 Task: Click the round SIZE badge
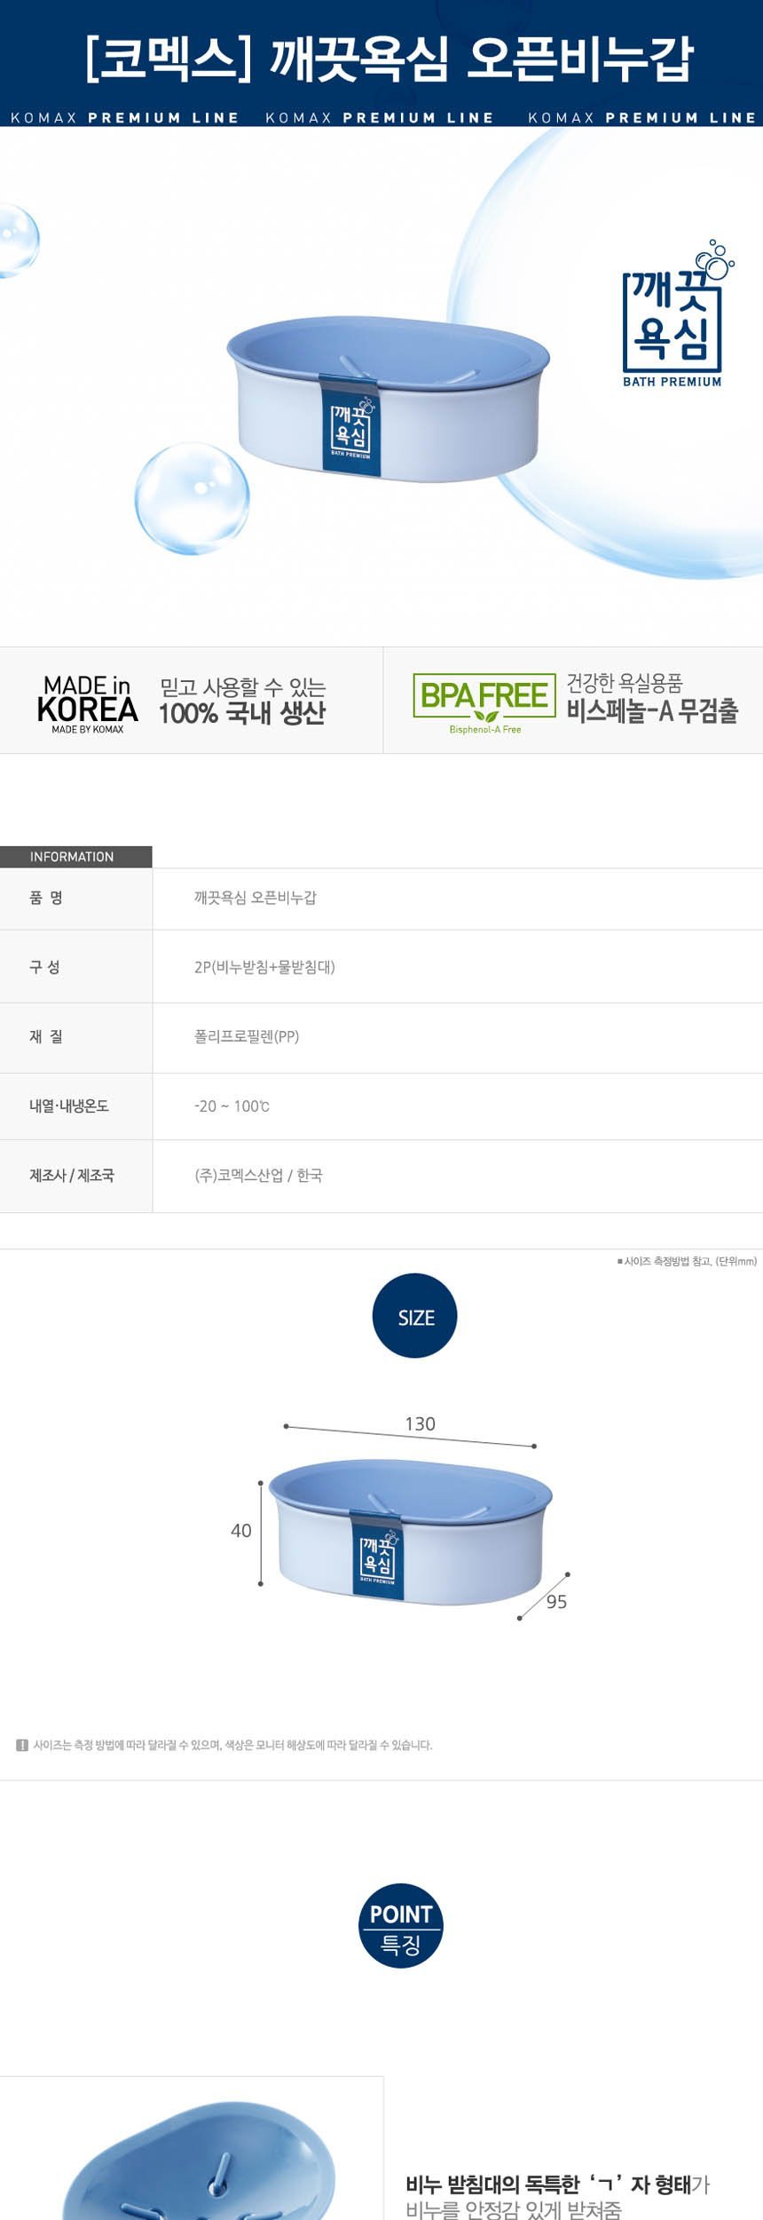[x=415, y=1315]
